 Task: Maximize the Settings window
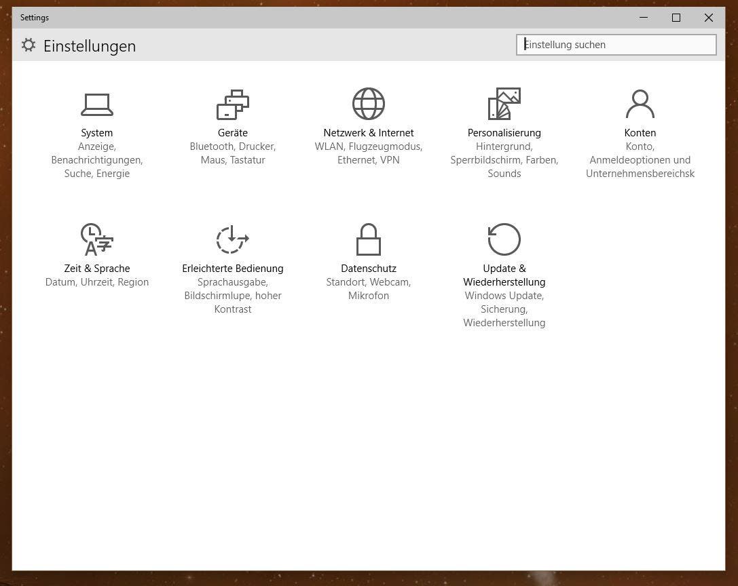click(x=676, y=18)
